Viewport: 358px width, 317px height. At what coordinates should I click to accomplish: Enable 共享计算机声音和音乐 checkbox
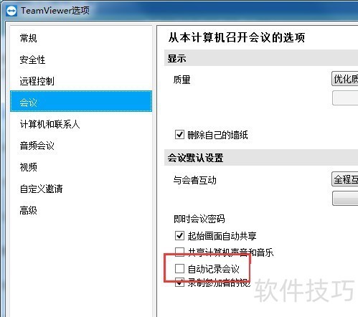pyautogui.click(x=179, y=251)
